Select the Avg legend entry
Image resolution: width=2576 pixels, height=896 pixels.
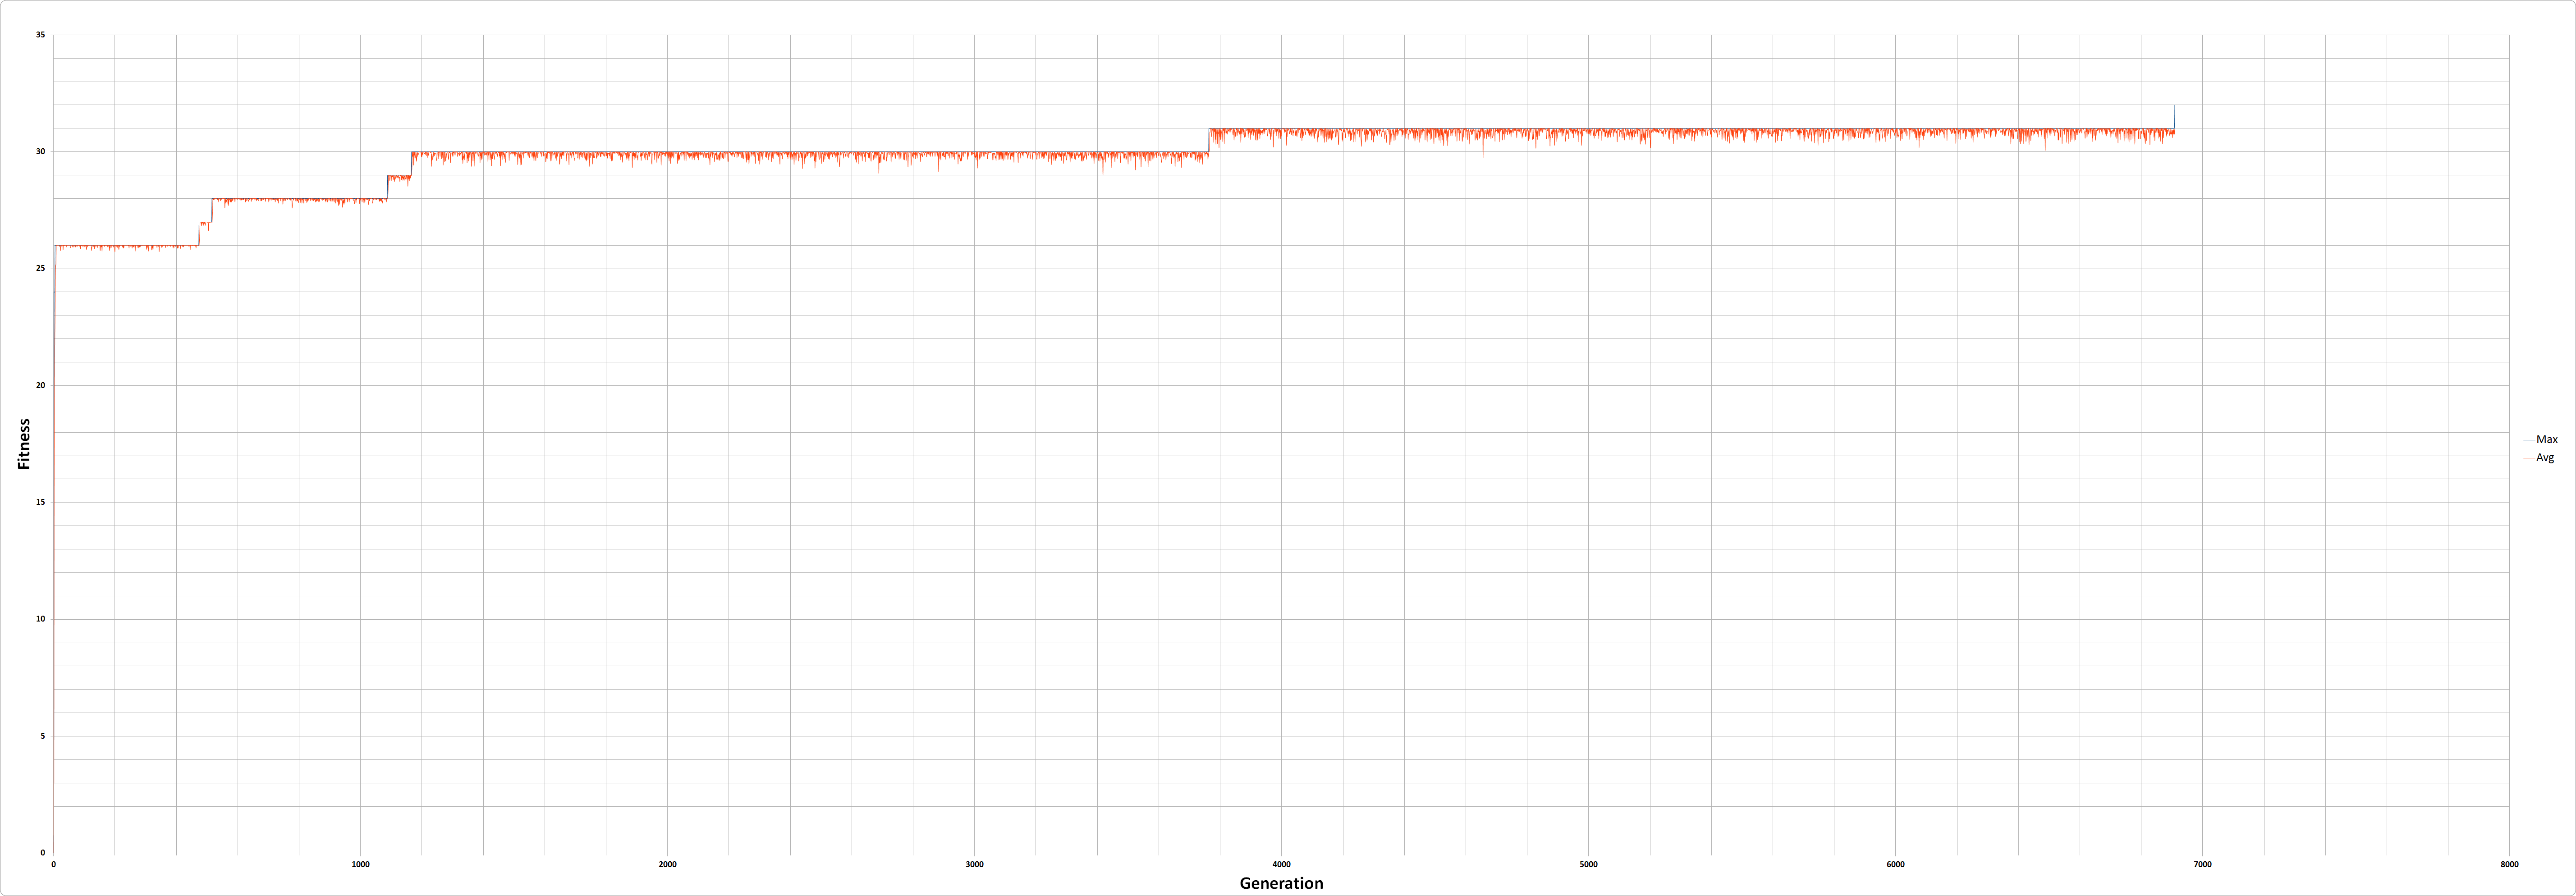[2545, 457]
